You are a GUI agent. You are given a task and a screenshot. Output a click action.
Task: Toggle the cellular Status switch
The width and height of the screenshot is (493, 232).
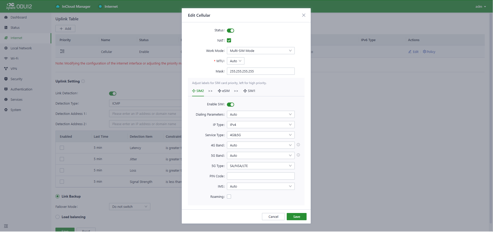(231, 31)
